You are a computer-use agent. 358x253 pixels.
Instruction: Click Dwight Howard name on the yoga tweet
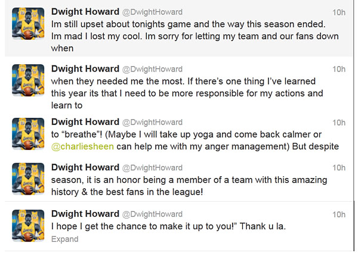coord(85,122)
